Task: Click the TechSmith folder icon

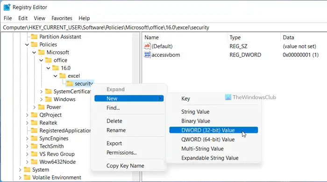Action: pyautogui.click(x=34, y=146)
